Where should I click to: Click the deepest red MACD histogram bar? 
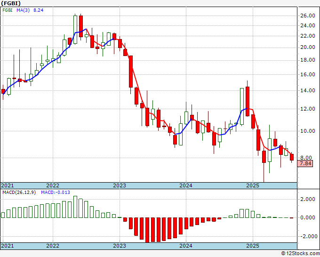[x=147, y=230]
